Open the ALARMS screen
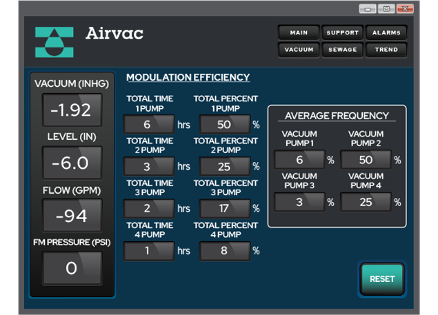 pyautogui.click(x=386, y=32)
